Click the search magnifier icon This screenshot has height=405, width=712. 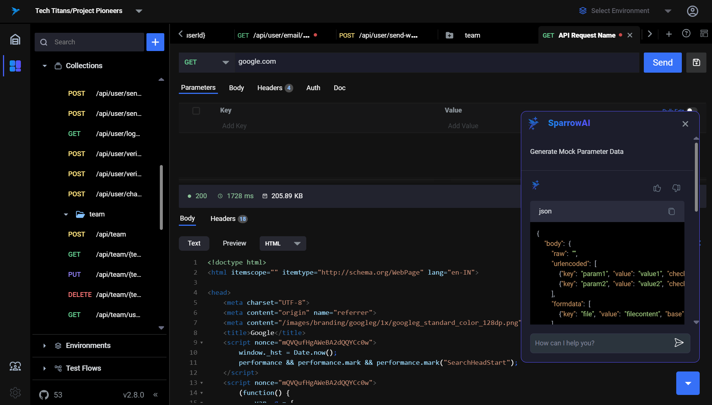coord(44,42)
